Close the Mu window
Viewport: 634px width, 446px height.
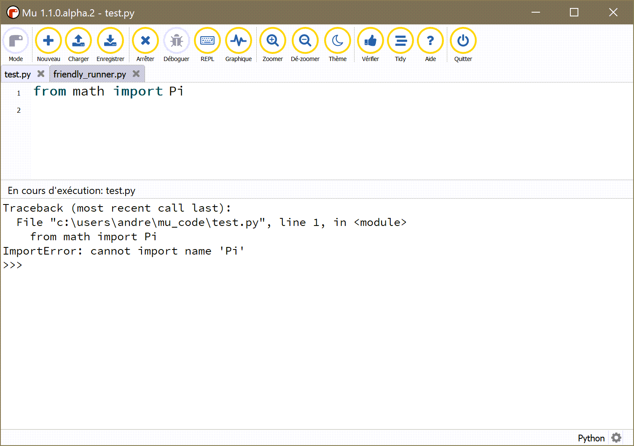pyautogui.click(x=613, y=13)
